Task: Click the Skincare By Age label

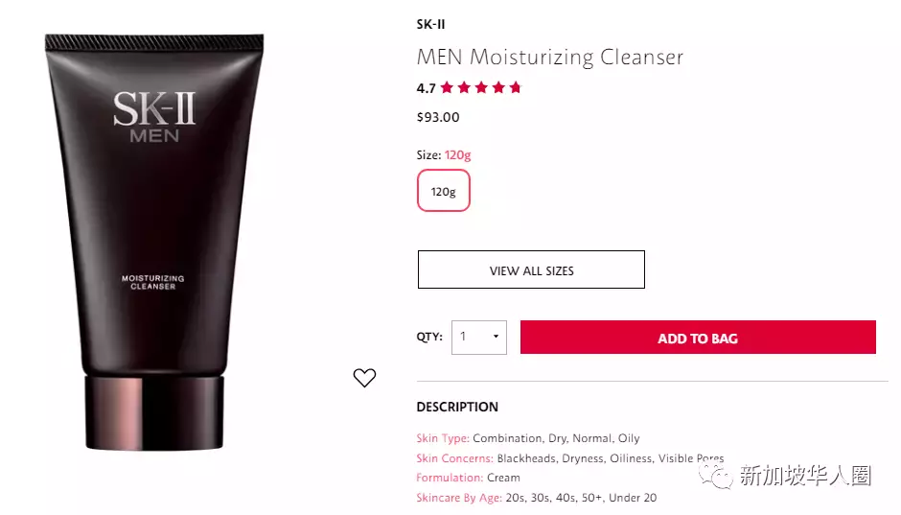Action: (459, 498)
